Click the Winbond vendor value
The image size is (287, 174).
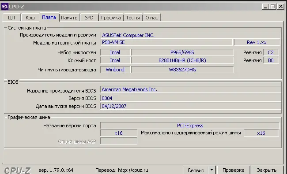(115, 70)
